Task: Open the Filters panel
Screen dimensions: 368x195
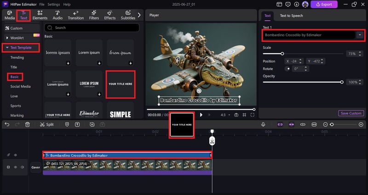Action: tap(94, 15)
